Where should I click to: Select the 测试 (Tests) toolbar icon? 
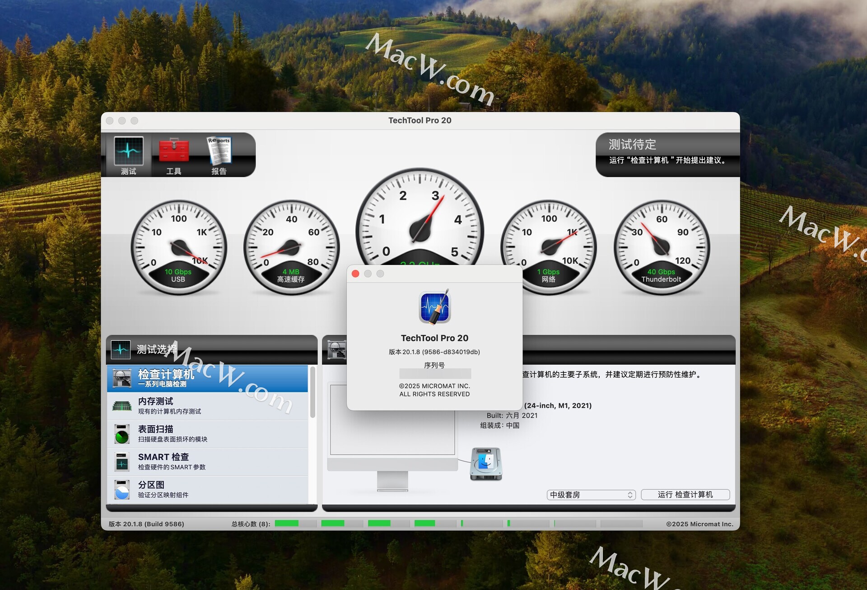point(129,155)
